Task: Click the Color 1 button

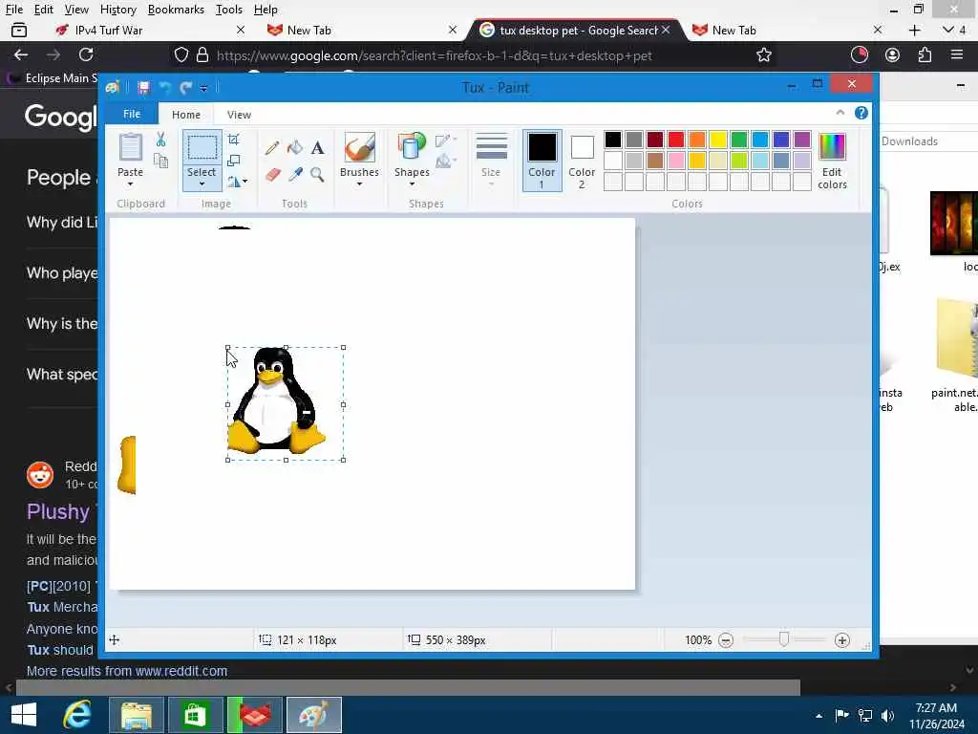Action: 542,161
